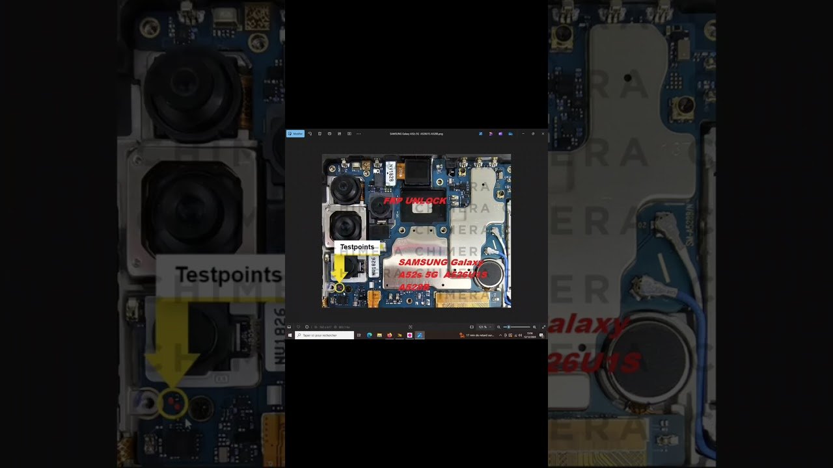This screenshot has width=833, height=468.
Task: Open the 121% zoom level dropdown
Action: click(x=485, y=327)
